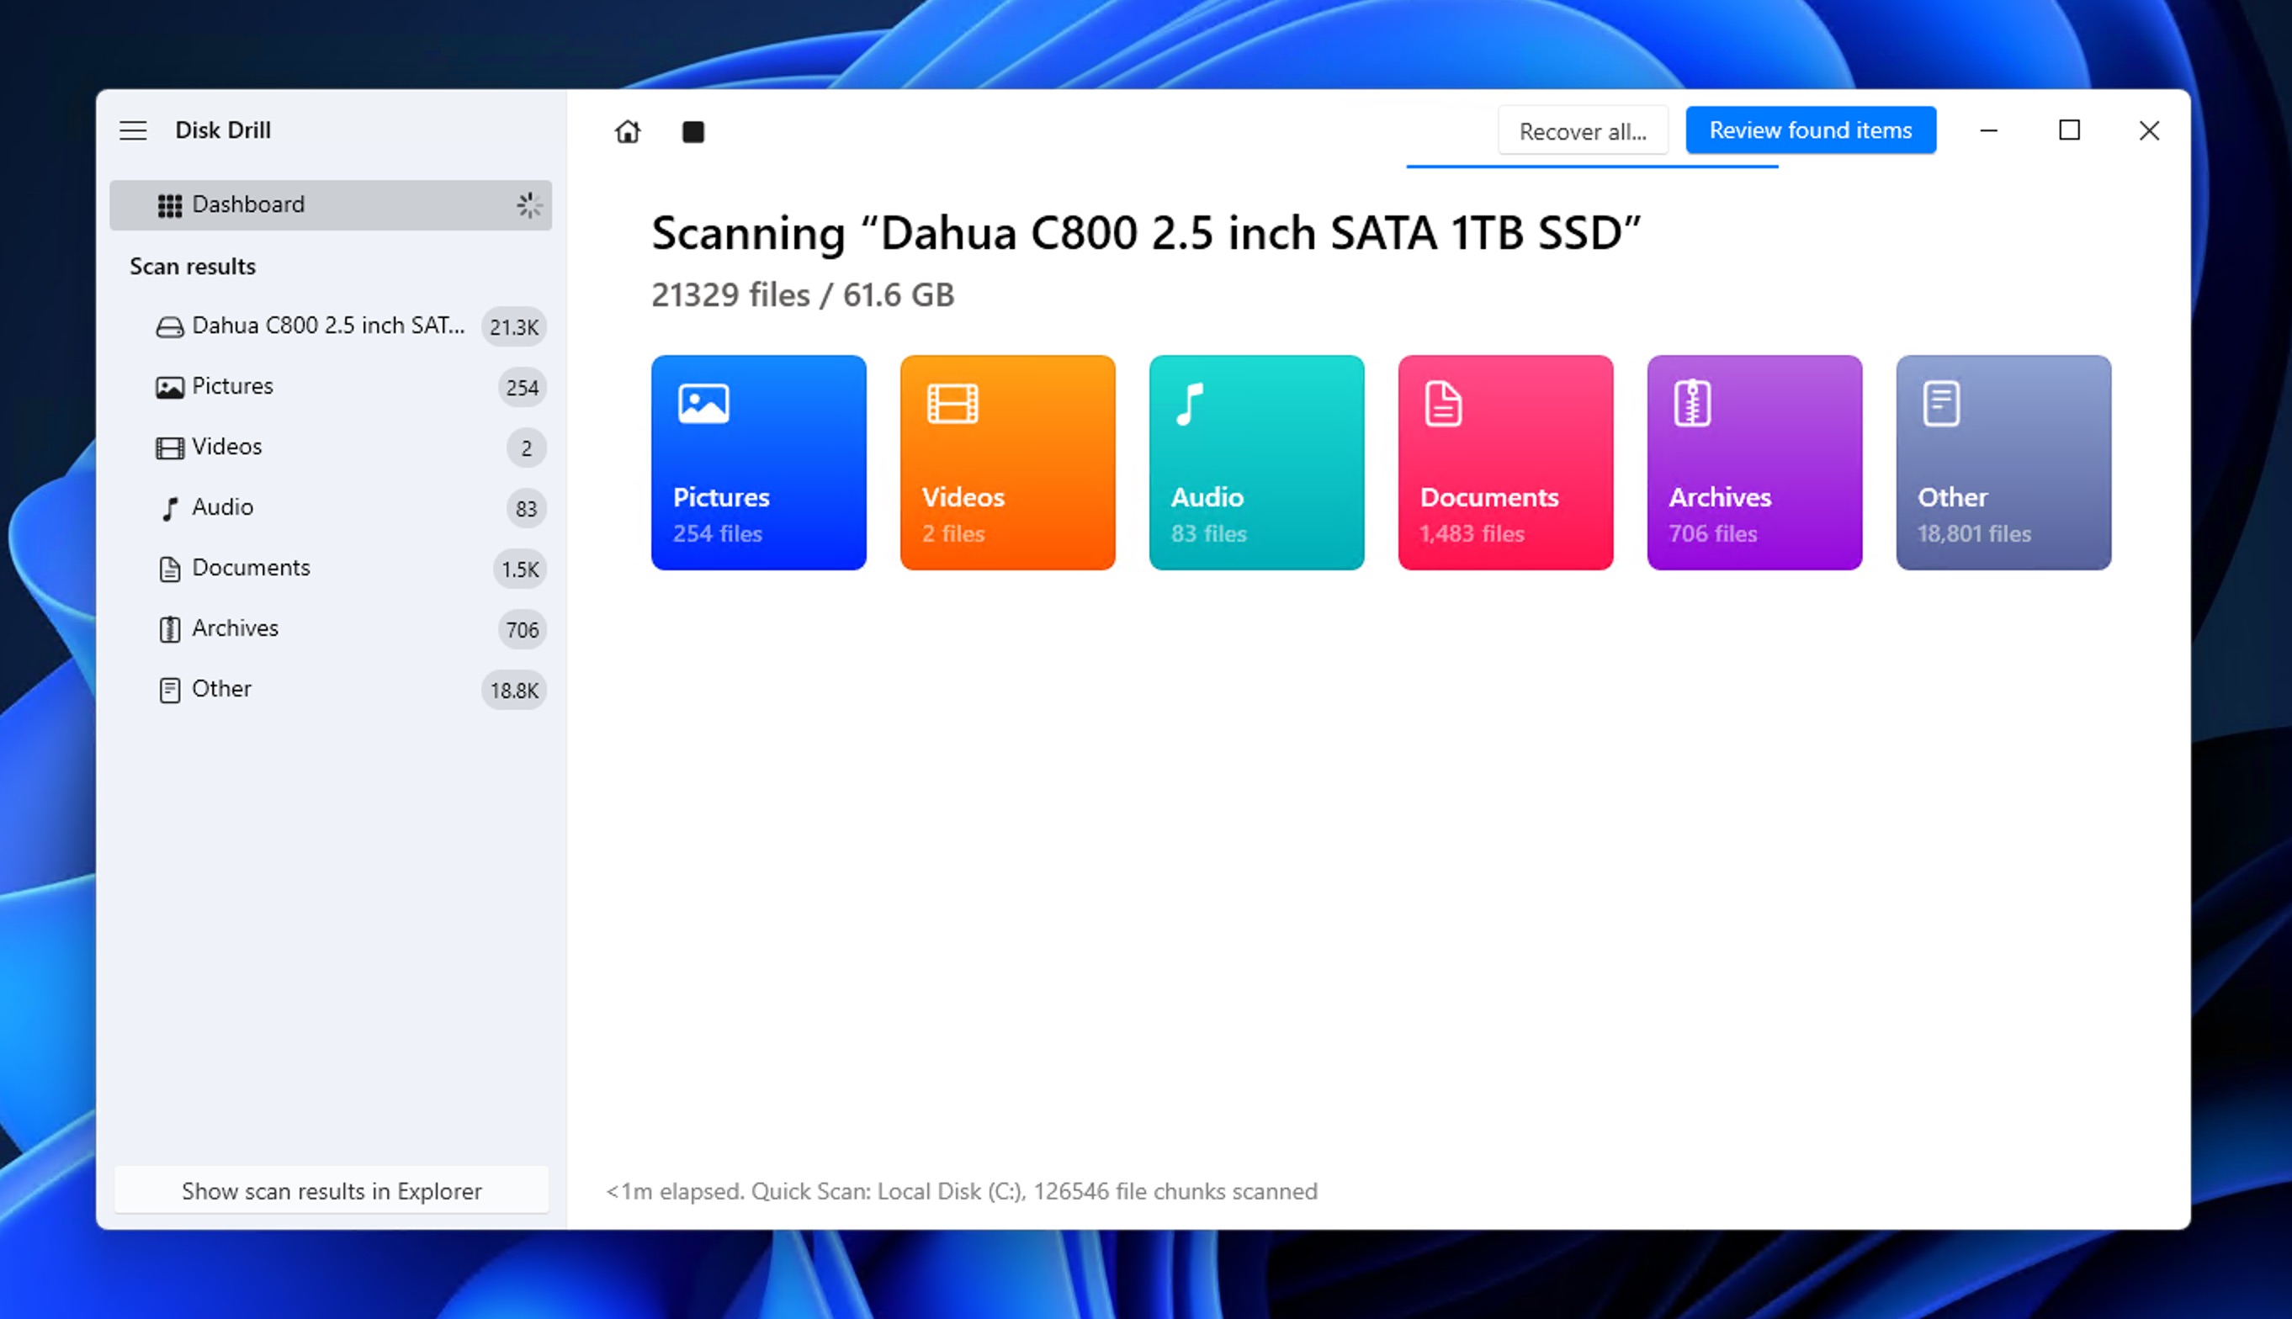Open Other in scan results
2292x1319 pixels.
point(331,691)
